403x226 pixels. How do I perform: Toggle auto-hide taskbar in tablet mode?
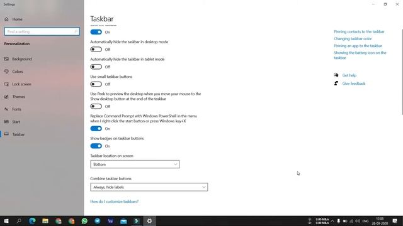96,67
